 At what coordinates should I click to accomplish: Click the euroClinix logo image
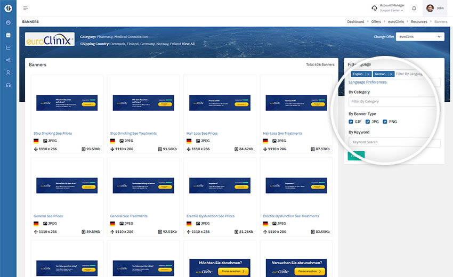coord(50,39)
